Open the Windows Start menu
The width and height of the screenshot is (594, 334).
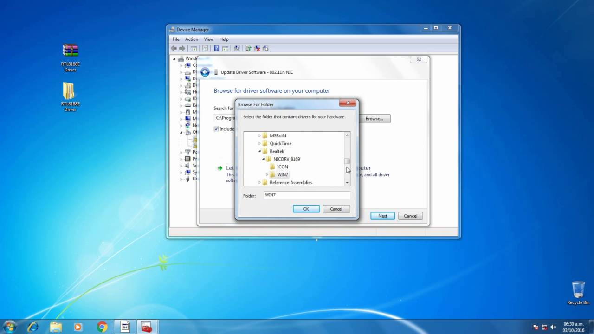[x=9, y=327]
